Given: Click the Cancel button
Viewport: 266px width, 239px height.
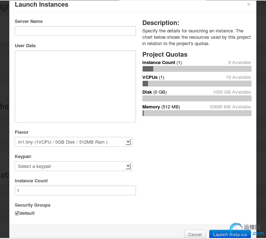Looking at the screenshot, I should pyautogui.click(x=195, y=234).
